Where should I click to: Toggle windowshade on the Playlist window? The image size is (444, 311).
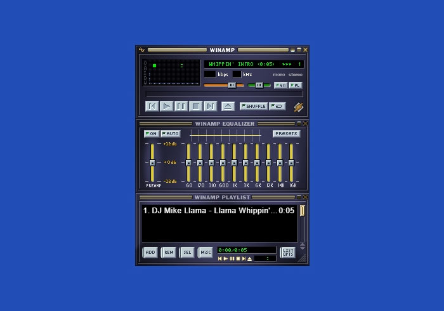[299, 197]
